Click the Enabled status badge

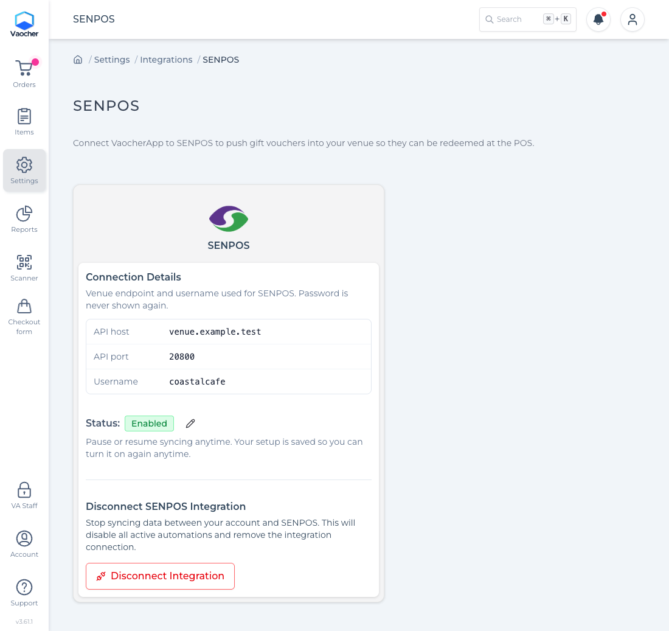tap(150, 424)
